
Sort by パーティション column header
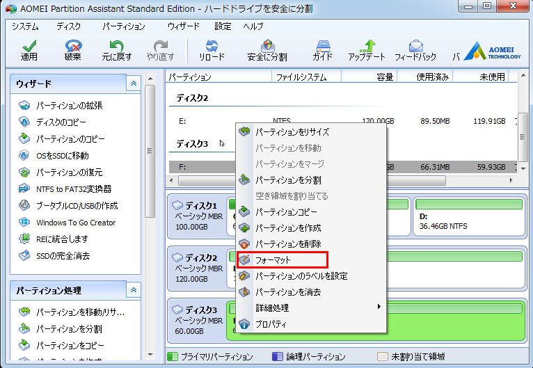point(218,77)
